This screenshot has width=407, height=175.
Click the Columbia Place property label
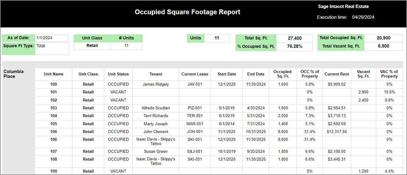tap(14, 74)
